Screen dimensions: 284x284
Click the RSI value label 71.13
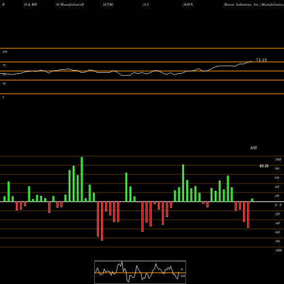tap(261, 60)
